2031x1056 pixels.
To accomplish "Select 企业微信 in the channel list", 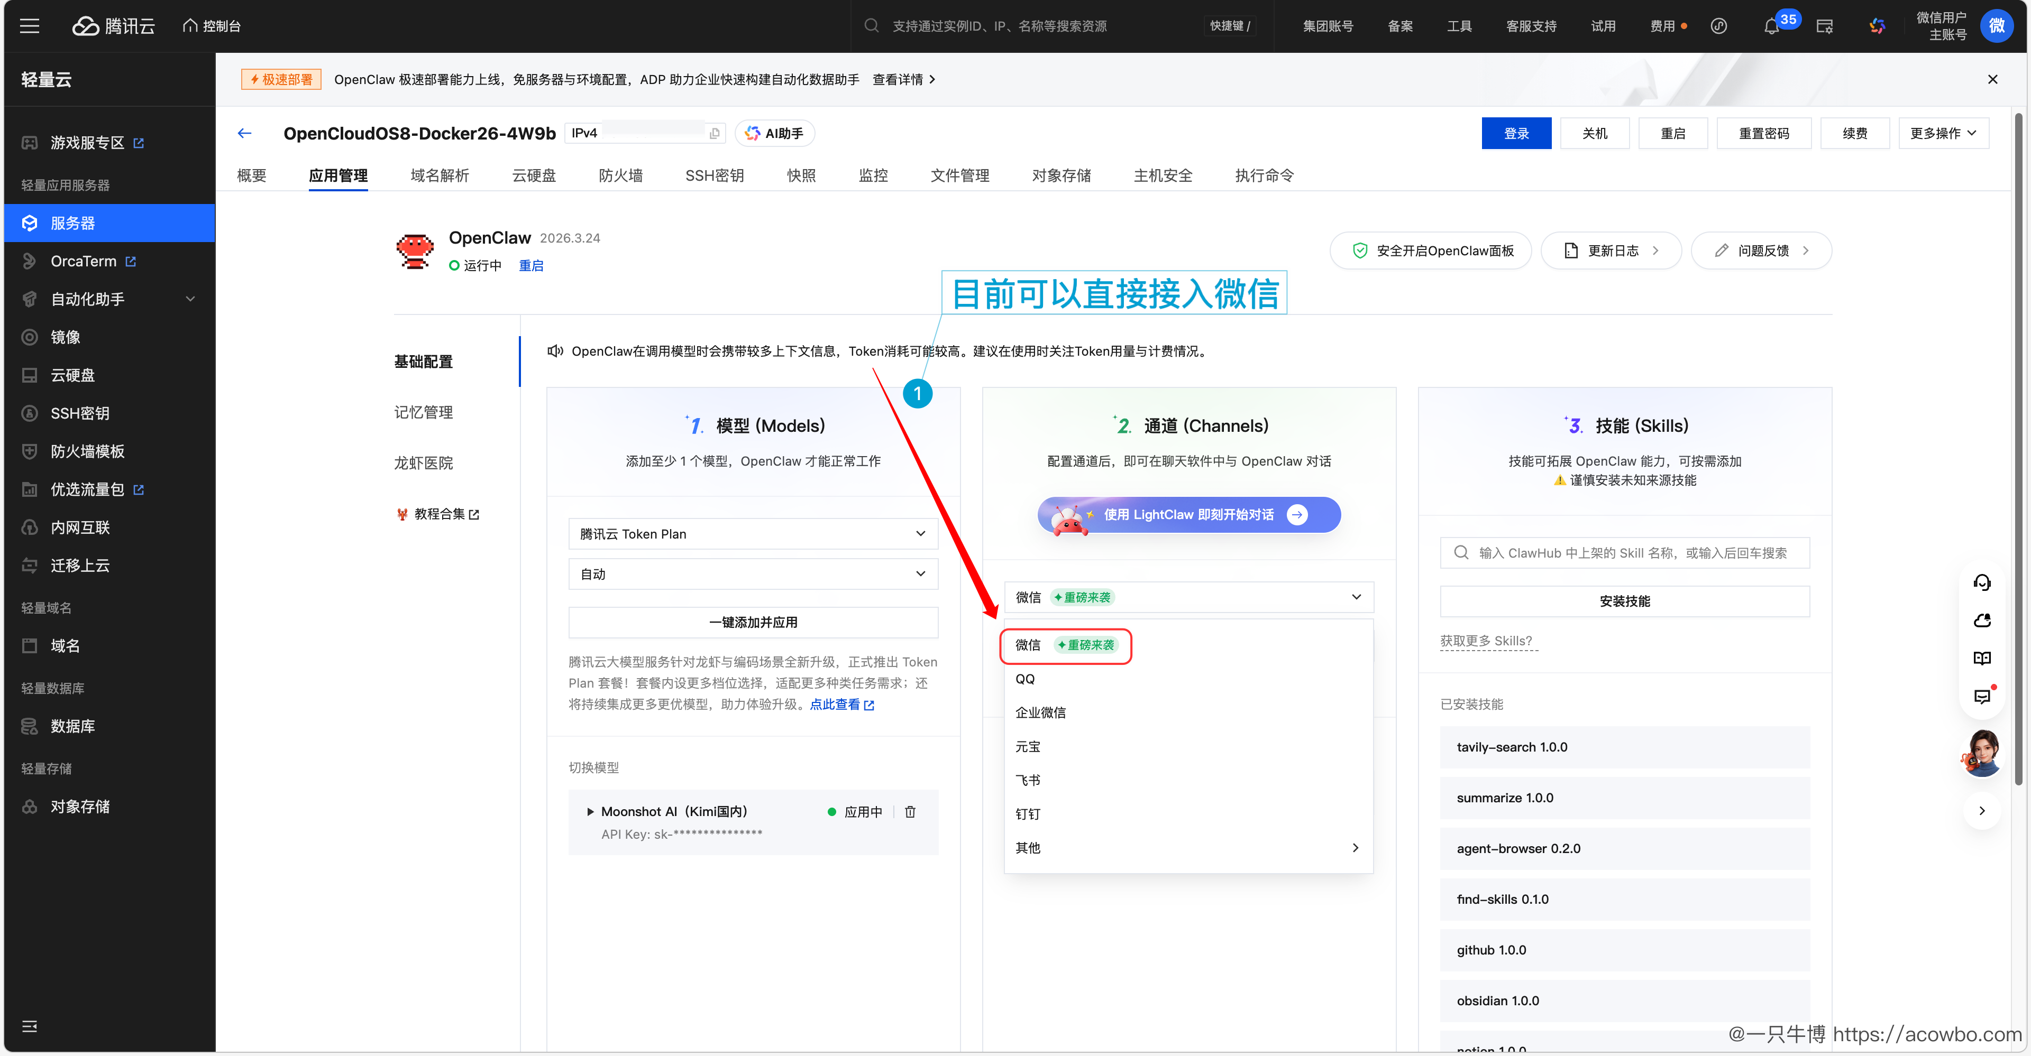I will click(x=1188, y=712).
